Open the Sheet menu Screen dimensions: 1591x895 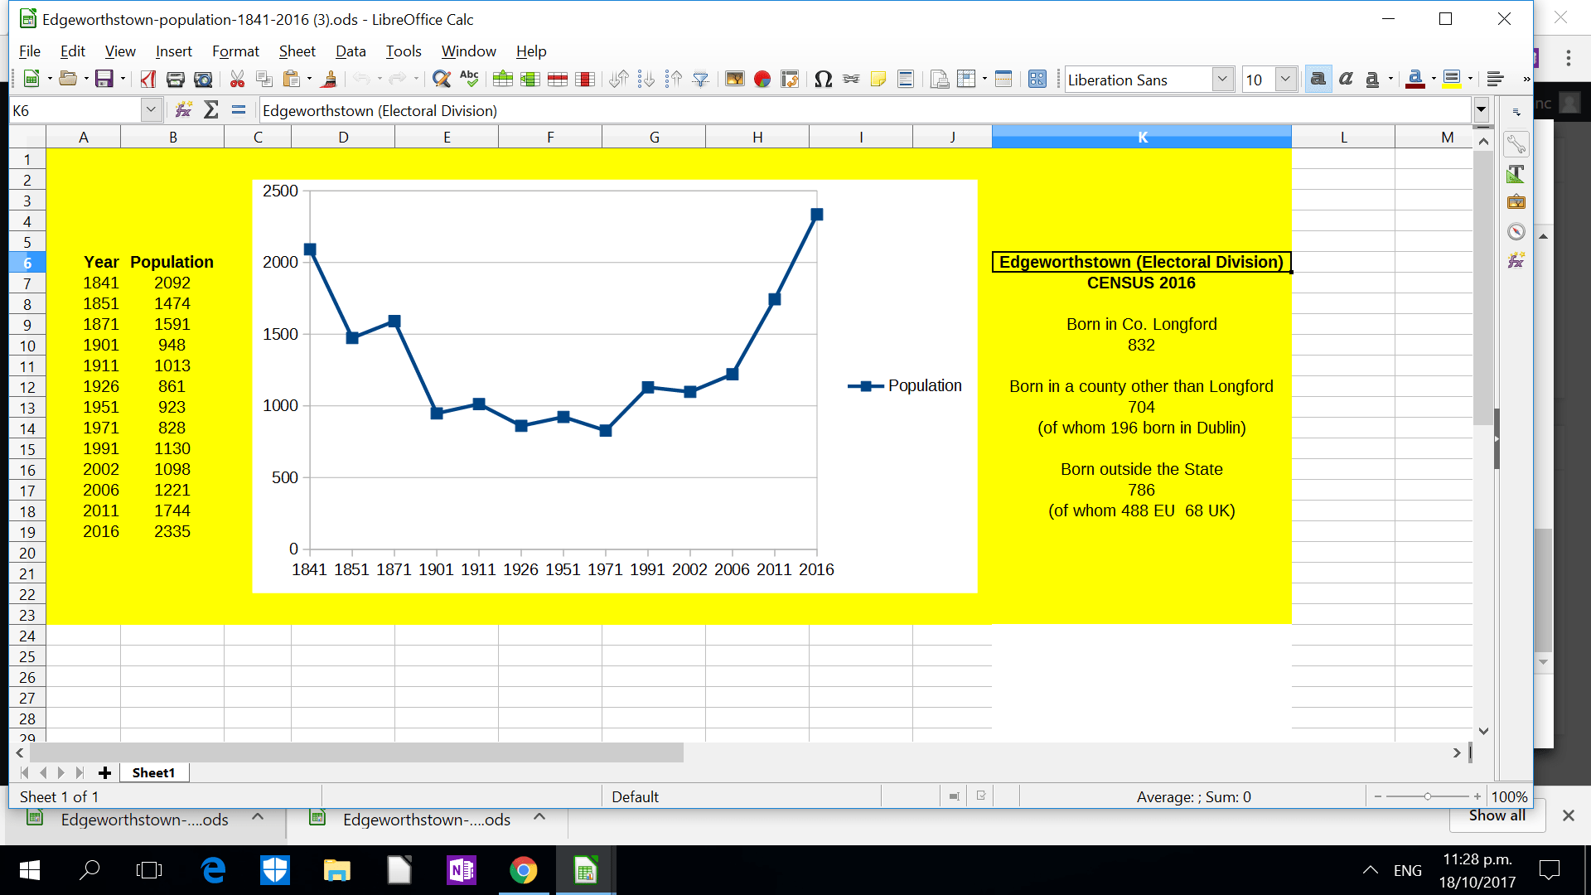(x=297, y=51)
